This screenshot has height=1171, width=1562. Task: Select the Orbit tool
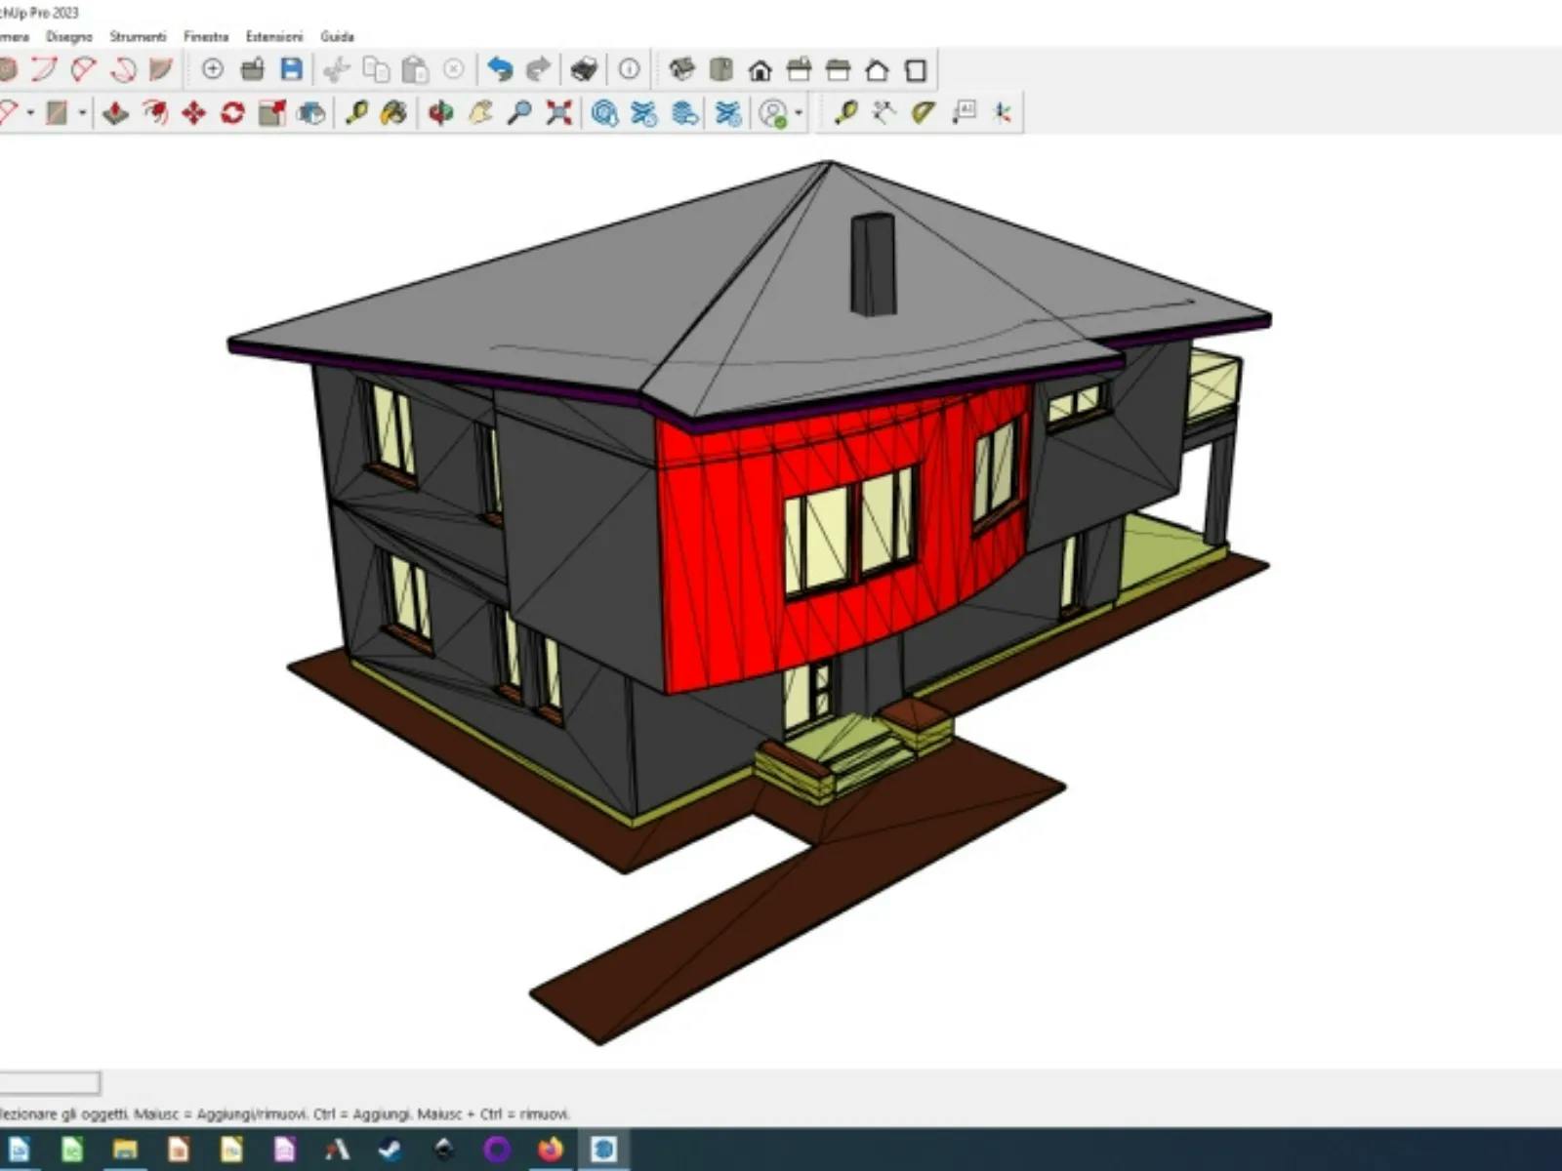[441, 113]
